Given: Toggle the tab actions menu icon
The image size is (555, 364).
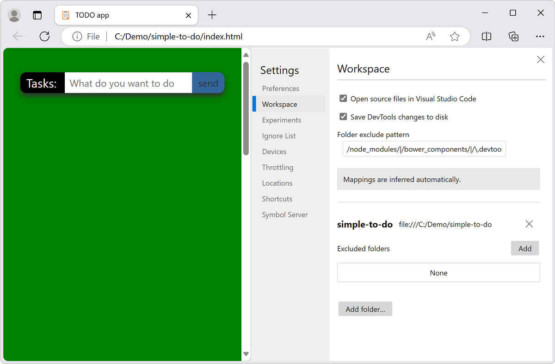Looking at the screenshot, I should (37, 15).
